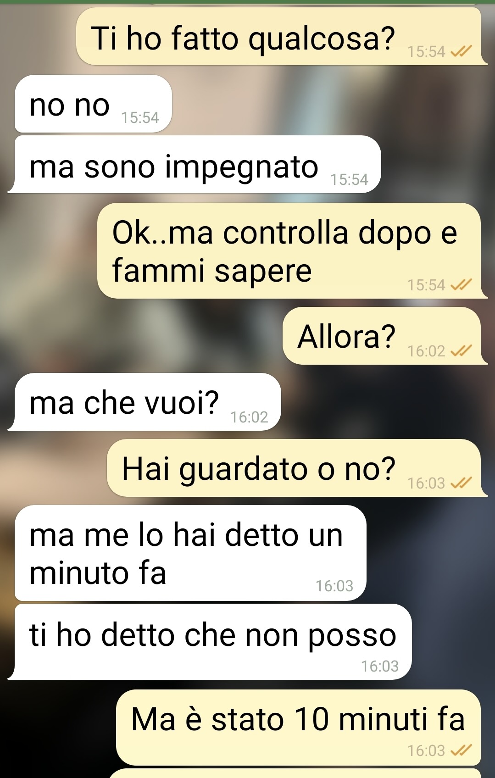Tap the double-check icon on 'Ti ho fatto qualcosa?'
The height and width of the screenshot is (778, 495).
[x=461, y=52]
